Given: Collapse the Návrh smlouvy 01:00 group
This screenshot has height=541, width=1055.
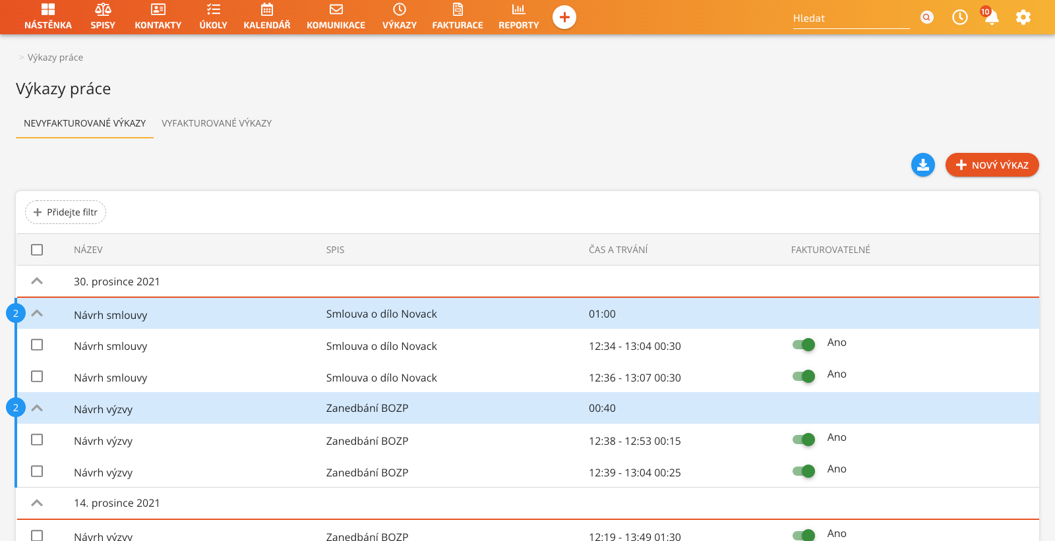Looking at the screenshot, I should click(x=37, y=314).
